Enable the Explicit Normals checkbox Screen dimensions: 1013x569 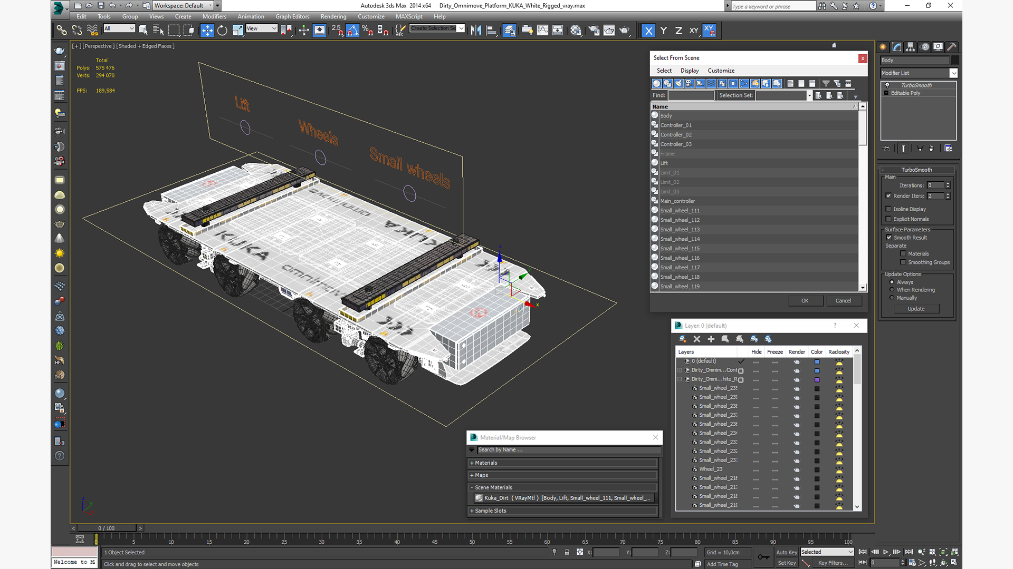pyautogui.click(x=888, y=219)
